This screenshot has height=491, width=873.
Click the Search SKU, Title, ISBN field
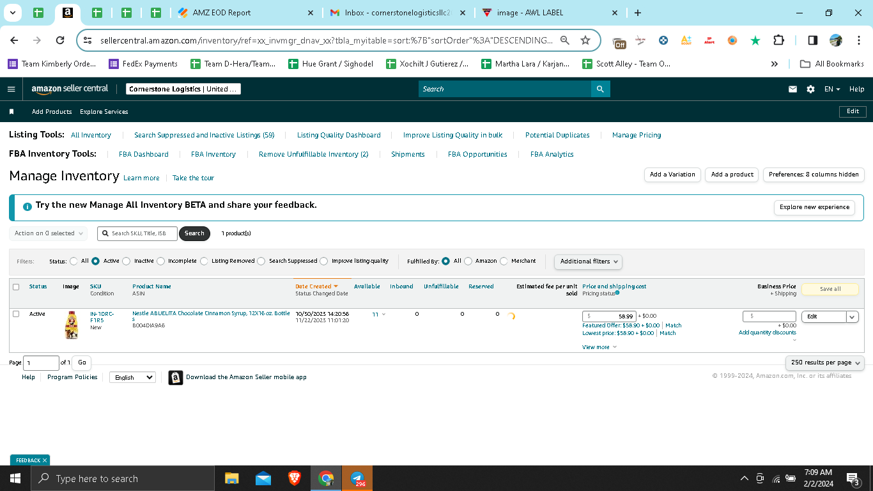click(137, 233)
